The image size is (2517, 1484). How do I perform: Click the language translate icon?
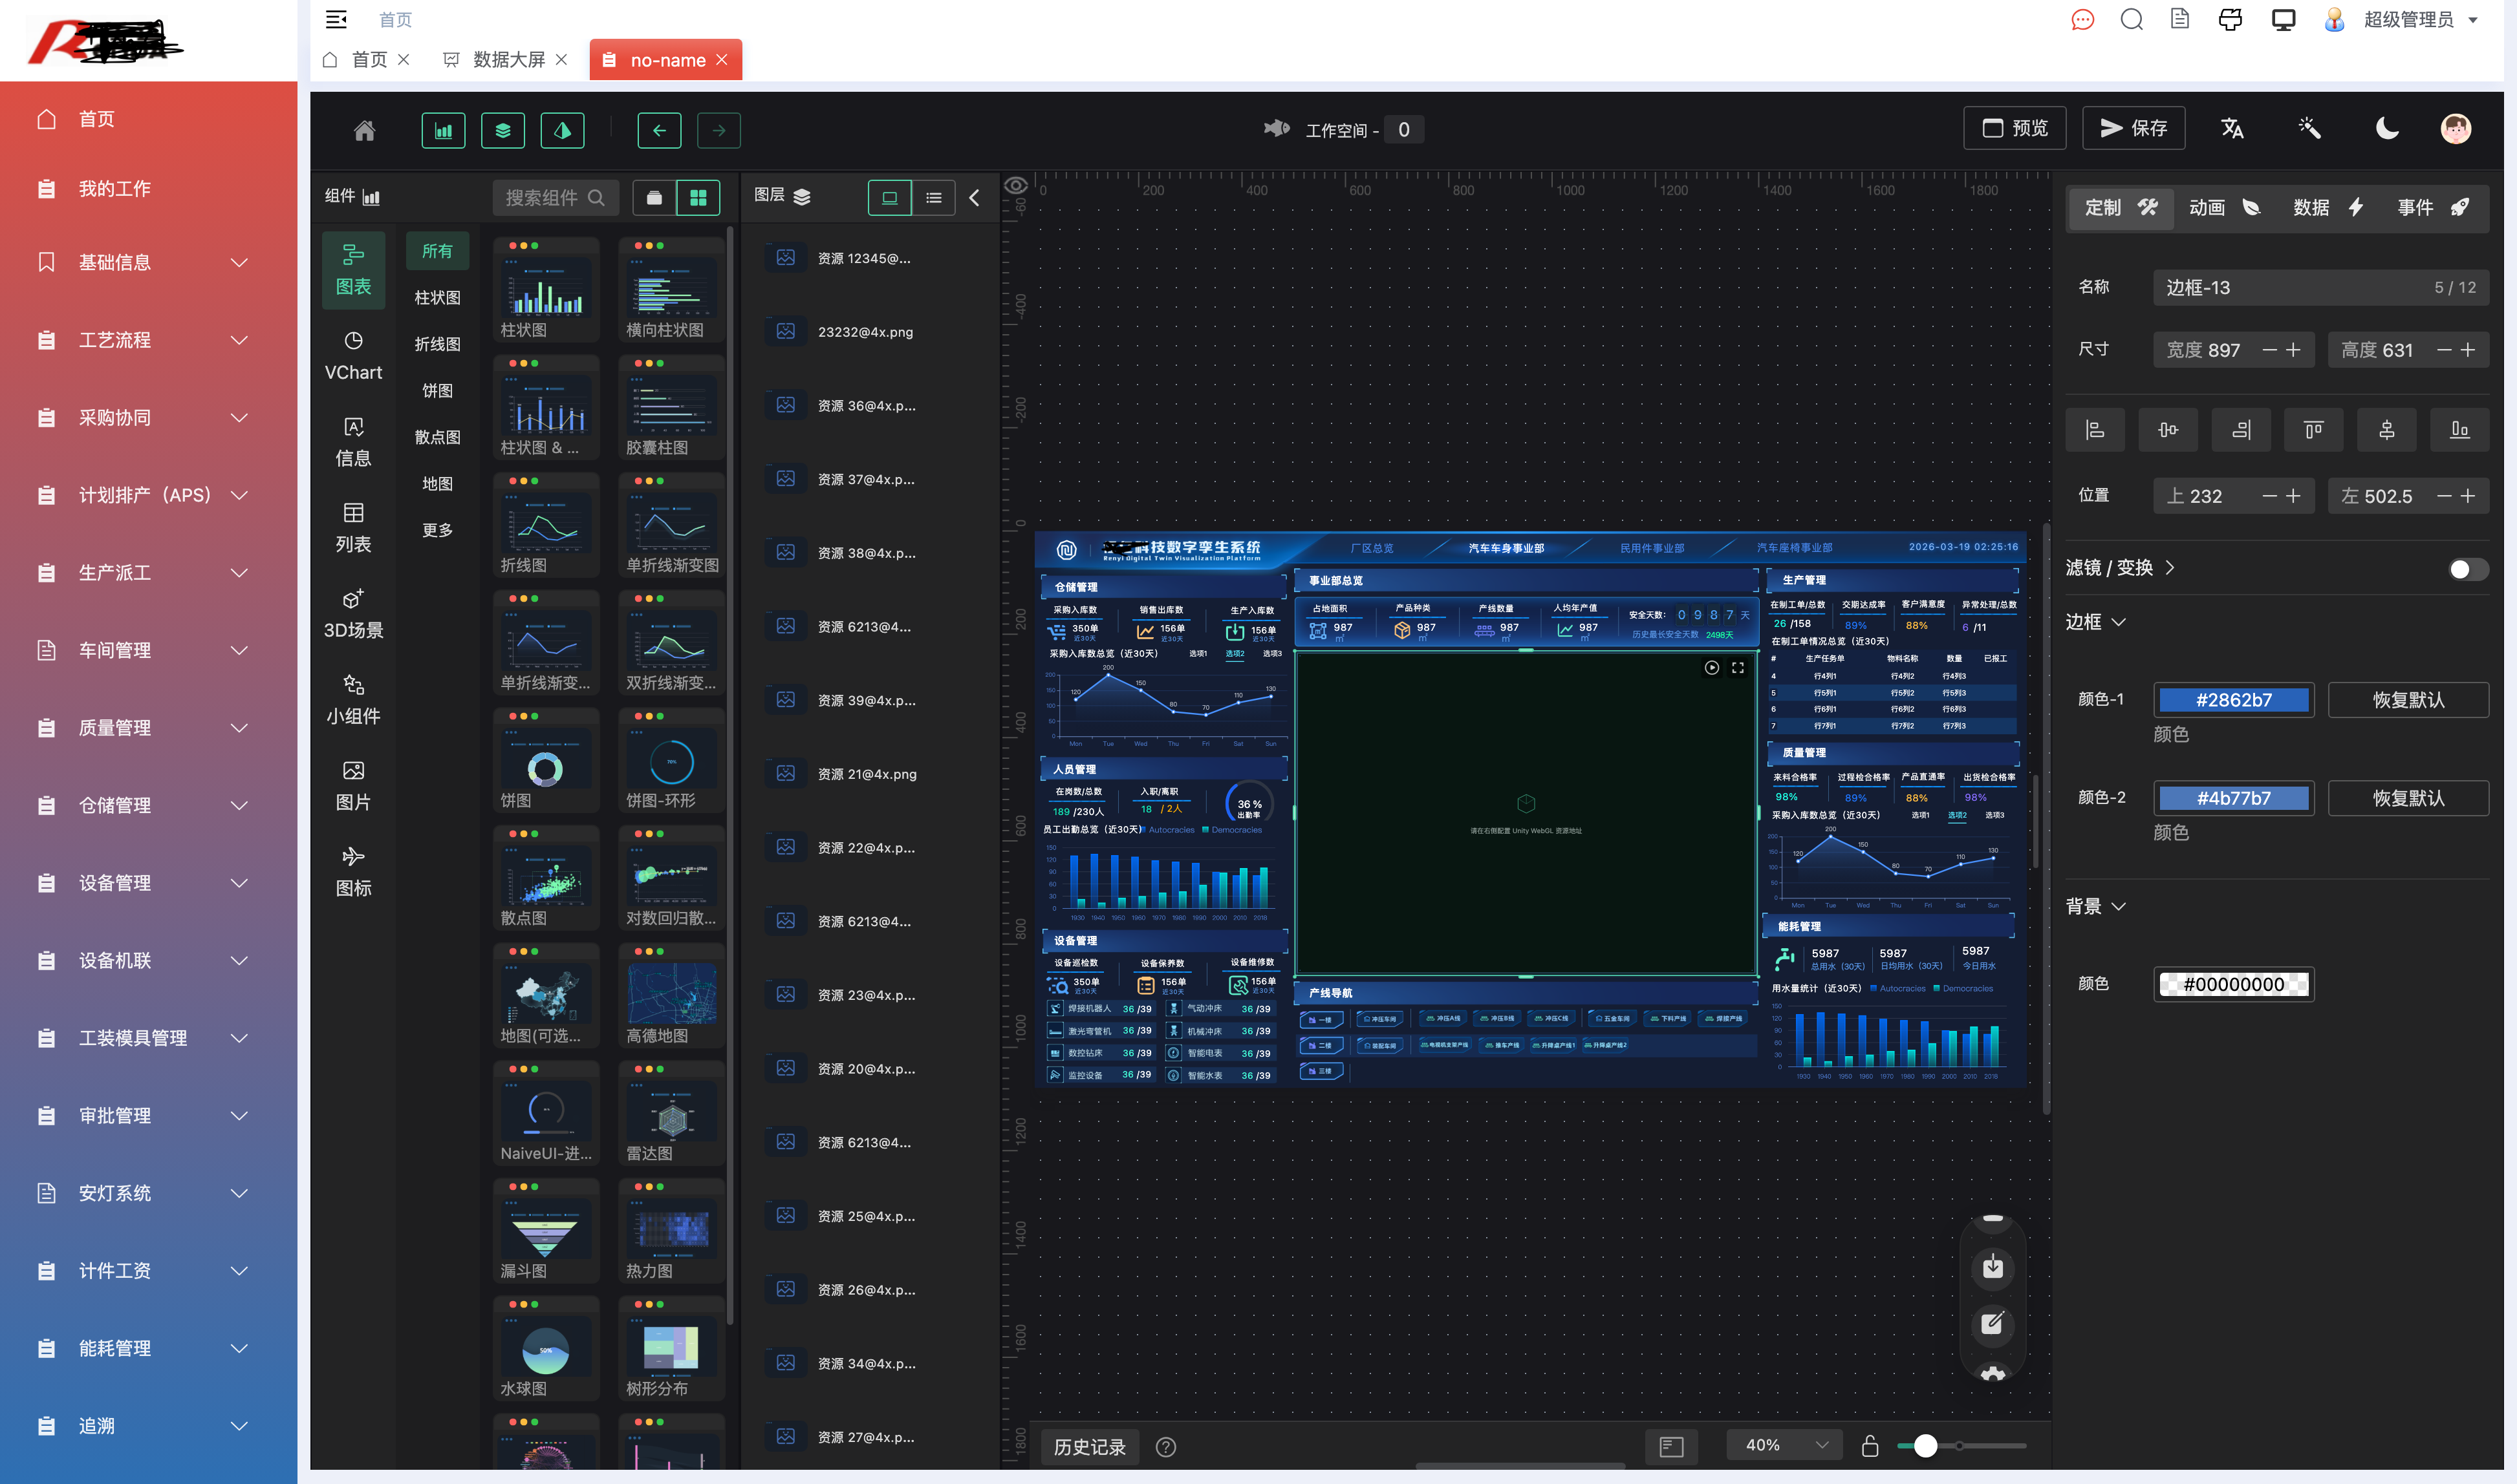(x=2232, y=129)
